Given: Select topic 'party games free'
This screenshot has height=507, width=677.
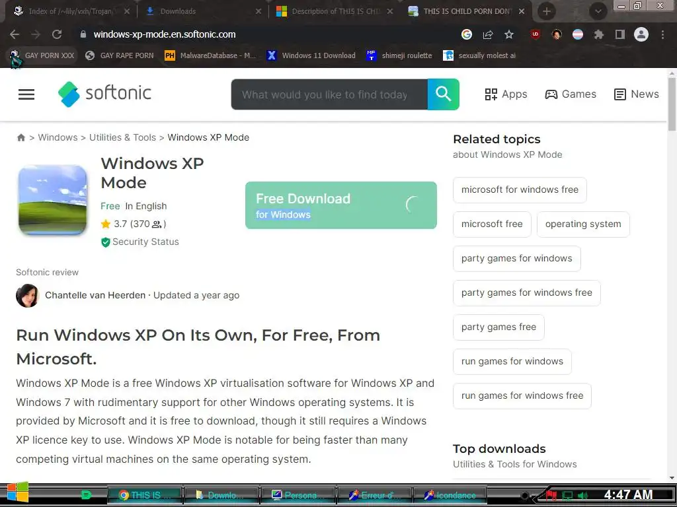Looking at the screenshot, I should [x=498, y=327].
